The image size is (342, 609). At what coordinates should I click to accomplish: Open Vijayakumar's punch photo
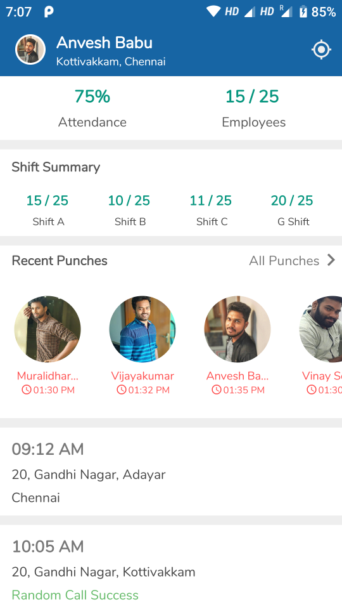(x=142, y=329)
